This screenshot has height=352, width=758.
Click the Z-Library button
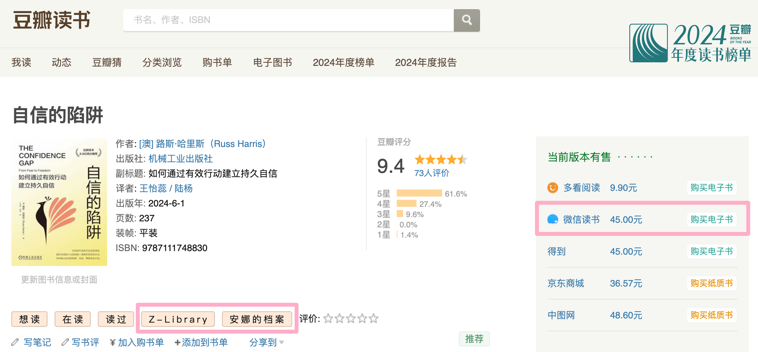tap(178, 319)
